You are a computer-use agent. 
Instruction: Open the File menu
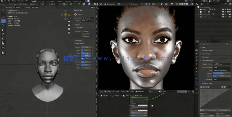[5, 1]
